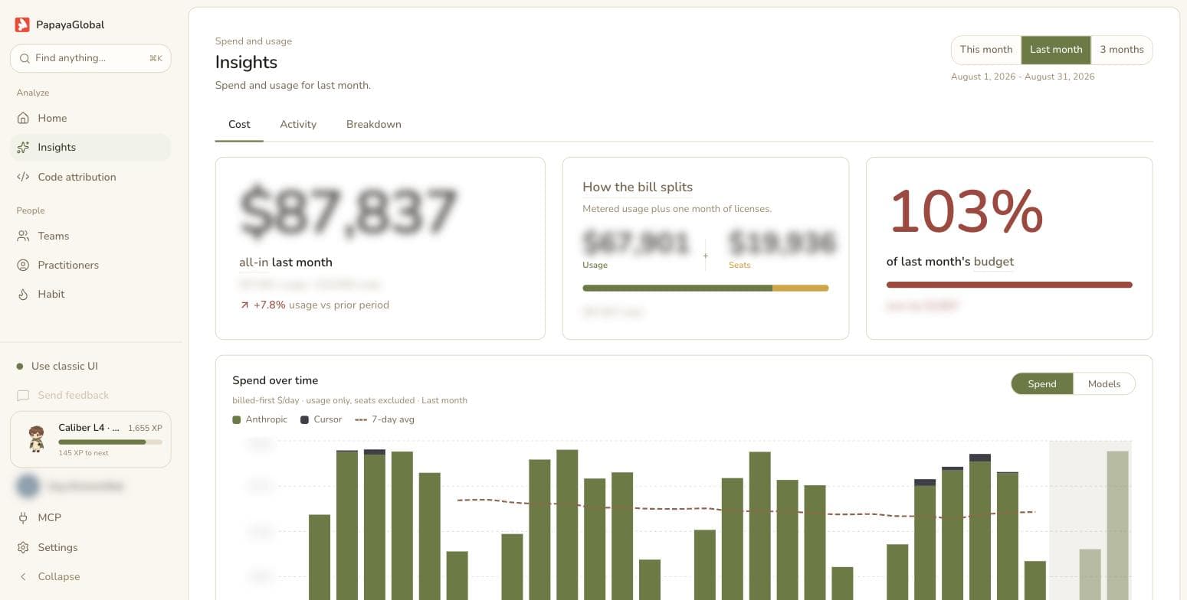This screenshot has width=1187, height=600.
Task: Navigate to Teams page
Action: [x=90, y=236]
